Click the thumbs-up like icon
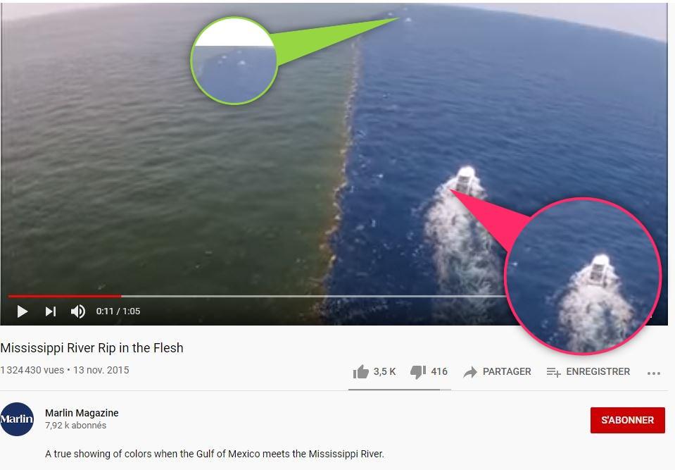This screenshot has height=470, width=675. click(x=361, y=372)
